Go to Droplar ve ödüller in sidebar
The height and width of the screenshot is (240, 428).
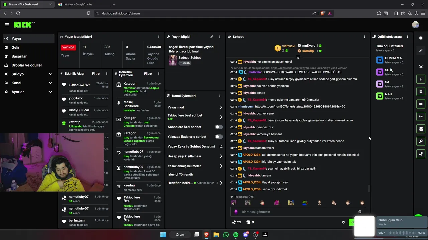(x=28, y=65)
